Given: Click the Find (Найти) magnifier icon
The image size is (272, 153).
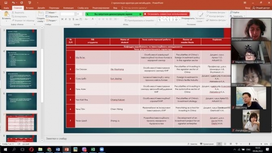Looking at the screenshot, I should click(x=231, y=12).
